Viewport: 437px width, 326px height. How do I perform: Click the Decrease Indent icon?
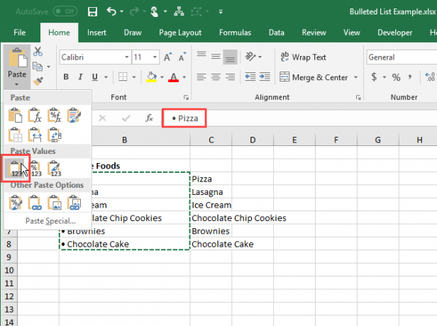click(x=250, y=77)
